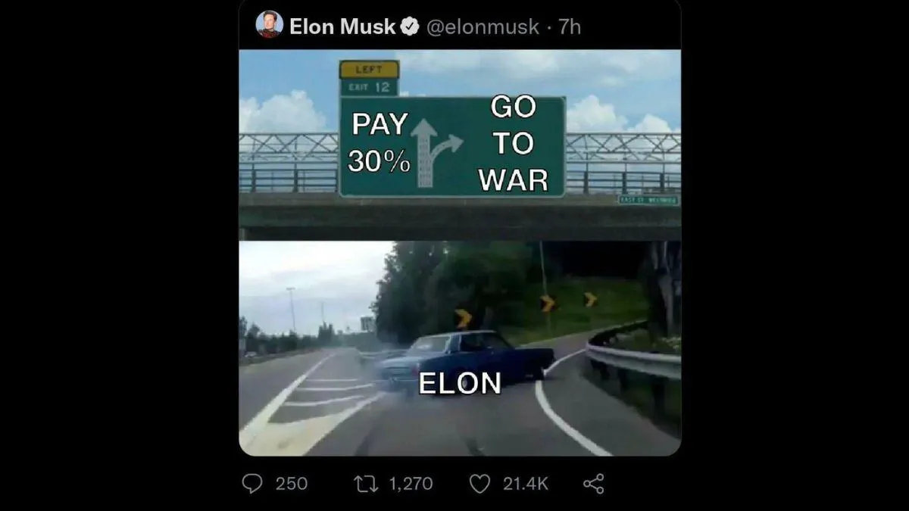Click the 1,270 retweets count
The height and width of the screenshot is (511, 909).
(x=411, y=483)
